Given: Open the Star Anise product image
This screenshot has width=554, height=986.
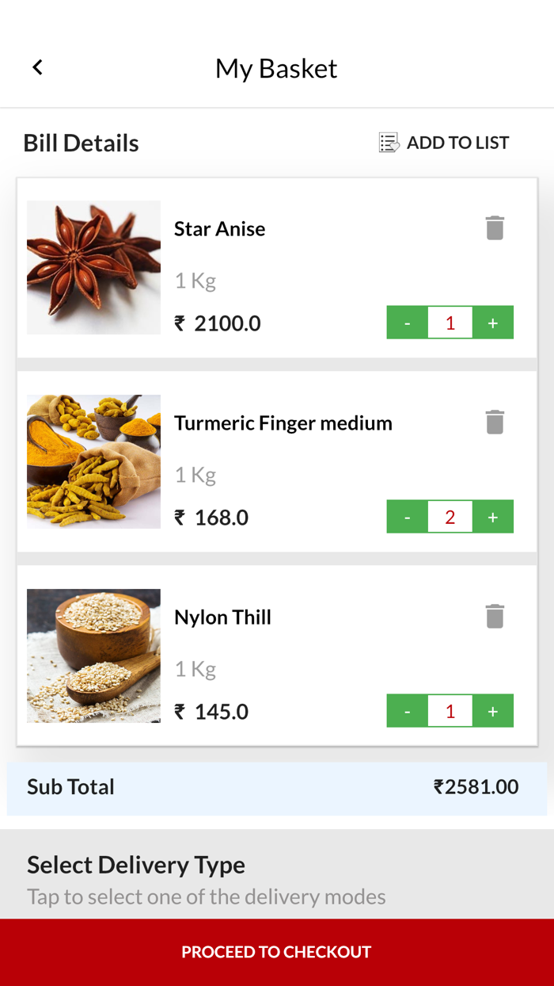Looking at the screenshot, I should click(93, 267).
